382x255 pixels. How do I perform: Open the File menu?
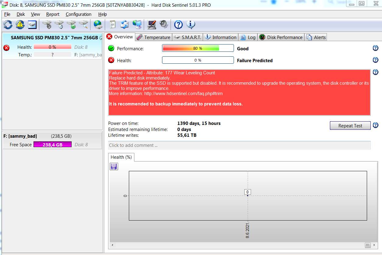(x=7, y=14)
